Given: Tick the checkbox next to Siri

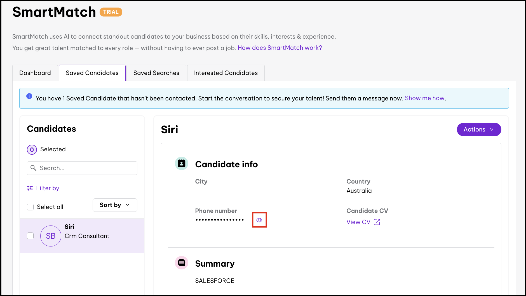Looking at the screenshot, I should click(30, 236).
